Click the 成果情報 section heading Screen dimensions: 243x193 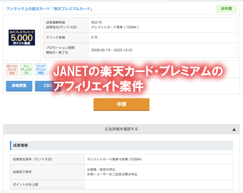pyautogui.click(x=20, y=145)
